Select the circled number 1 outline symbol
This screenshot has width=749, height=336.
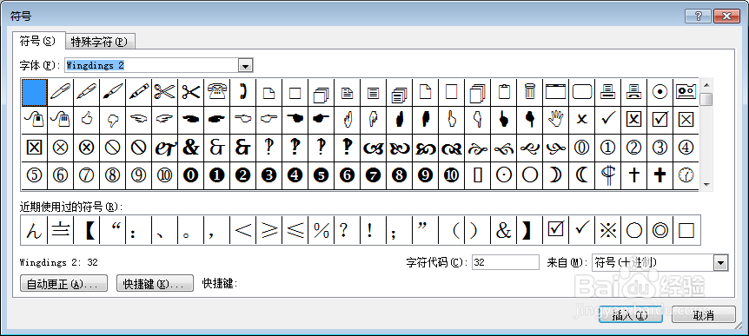coord(607,148)
